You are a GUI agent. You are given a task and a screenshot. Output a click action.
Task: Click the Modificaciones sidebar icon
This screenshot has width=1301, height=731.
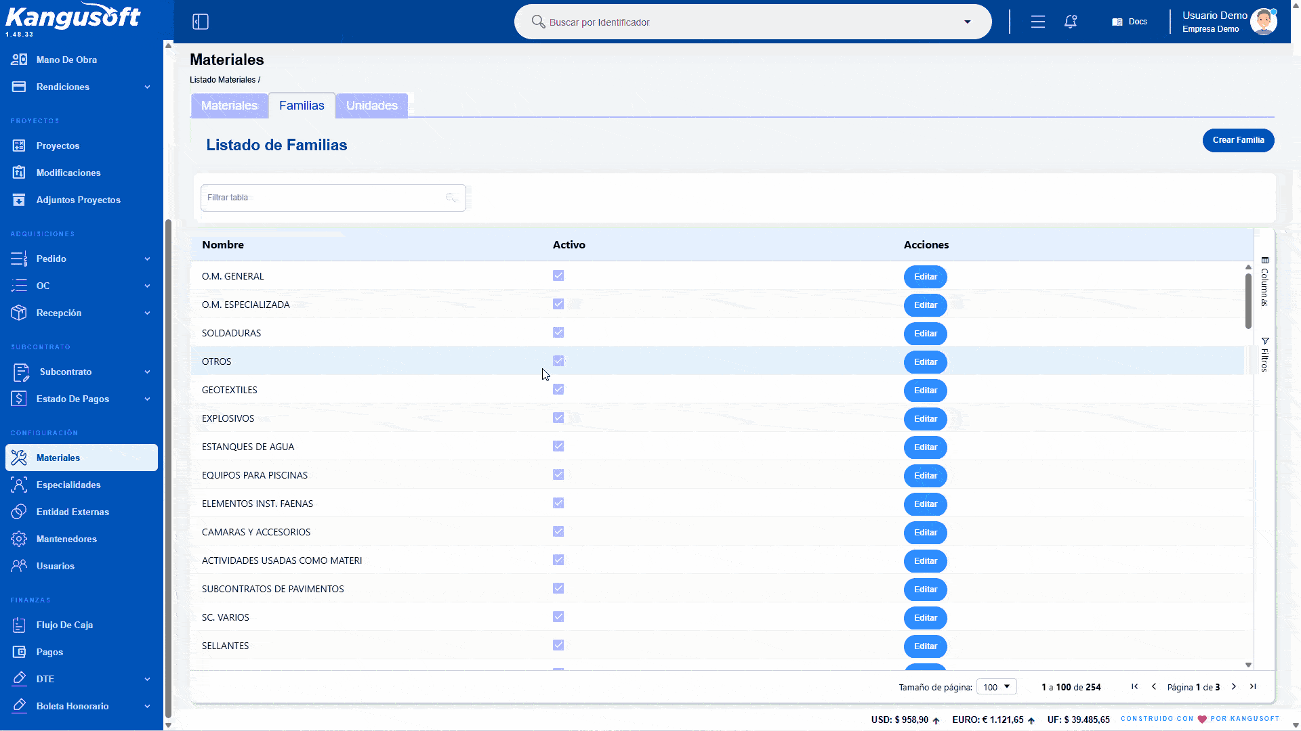(19, 173)
